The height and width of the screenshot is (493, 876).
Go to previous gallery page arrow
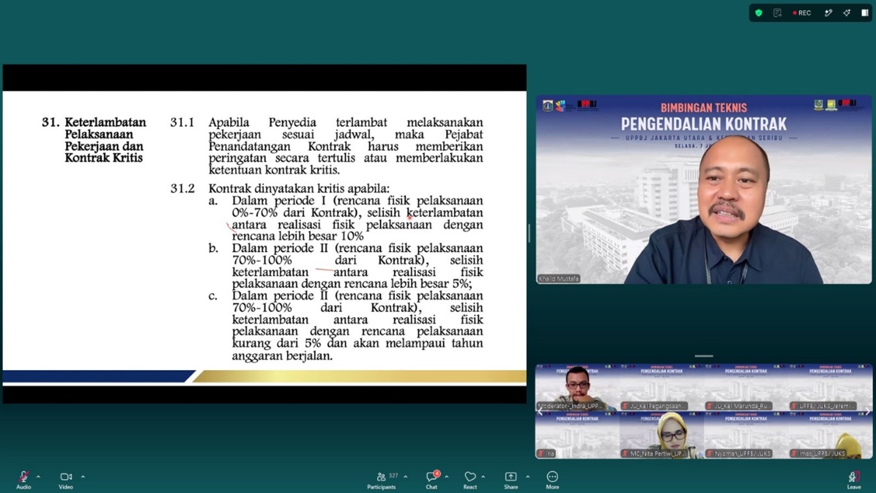[540, 411]
